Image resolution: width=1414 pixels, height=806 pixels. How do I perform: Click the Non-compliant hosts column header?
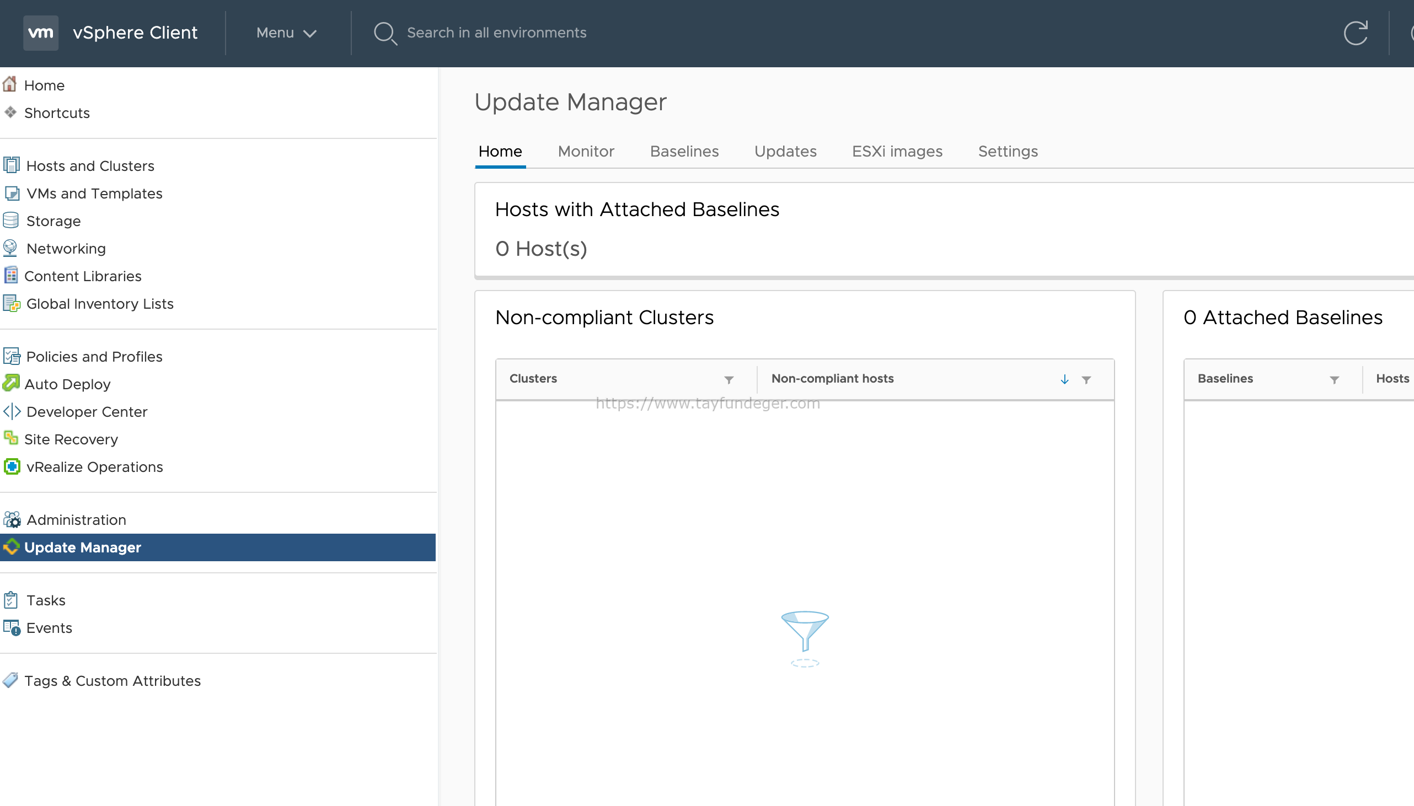[x=833, y=379]
